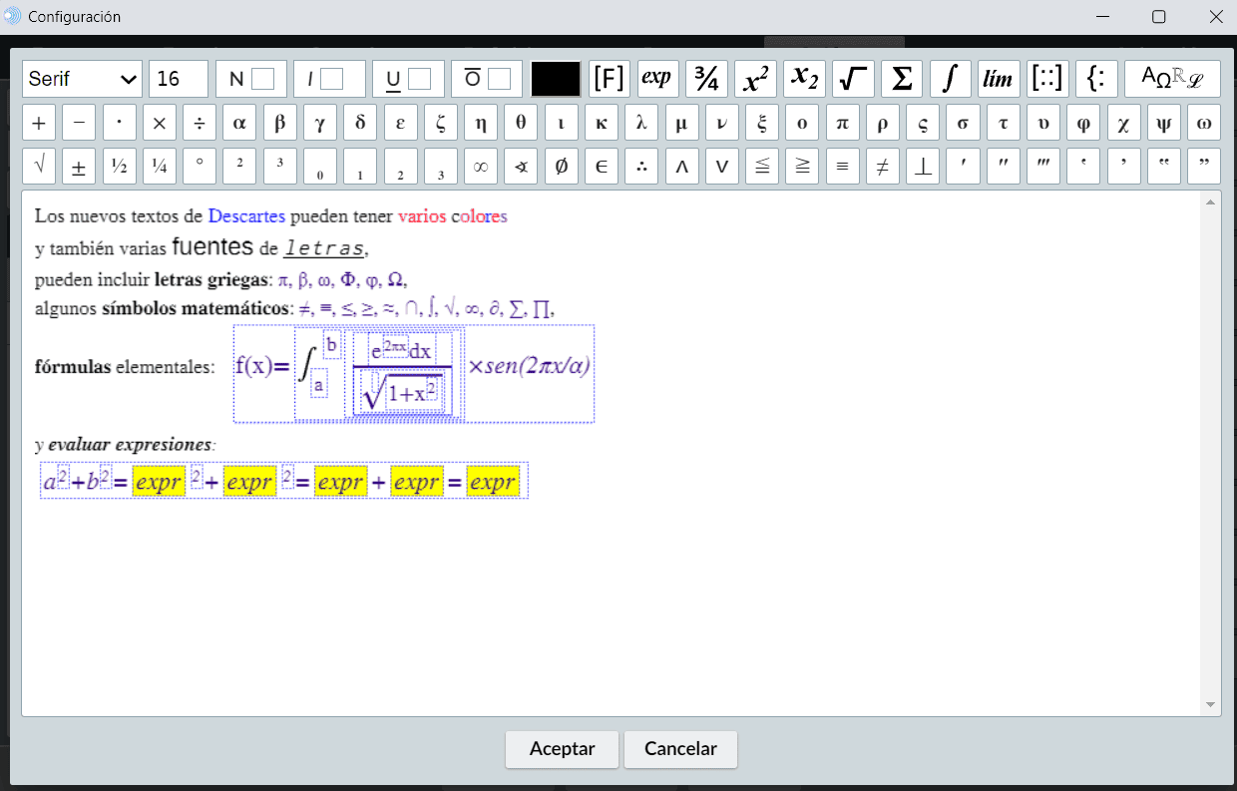Insert the infinity ∞ symbol
Viewport: 1237px width, 791px height.
(x=481, y=167)
